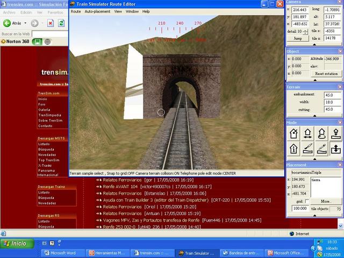The height and width of the screenshot is (258, 344).
Task: Click the raise/lower terrain height mode icon
Action: pos(335,148)
